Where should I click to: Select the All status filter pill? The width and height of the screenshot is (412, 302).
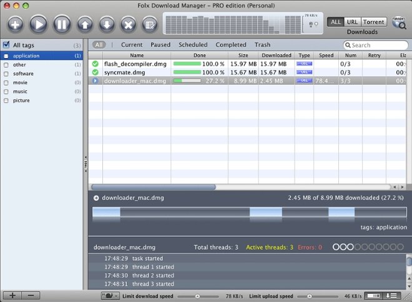tap(99, 45)
